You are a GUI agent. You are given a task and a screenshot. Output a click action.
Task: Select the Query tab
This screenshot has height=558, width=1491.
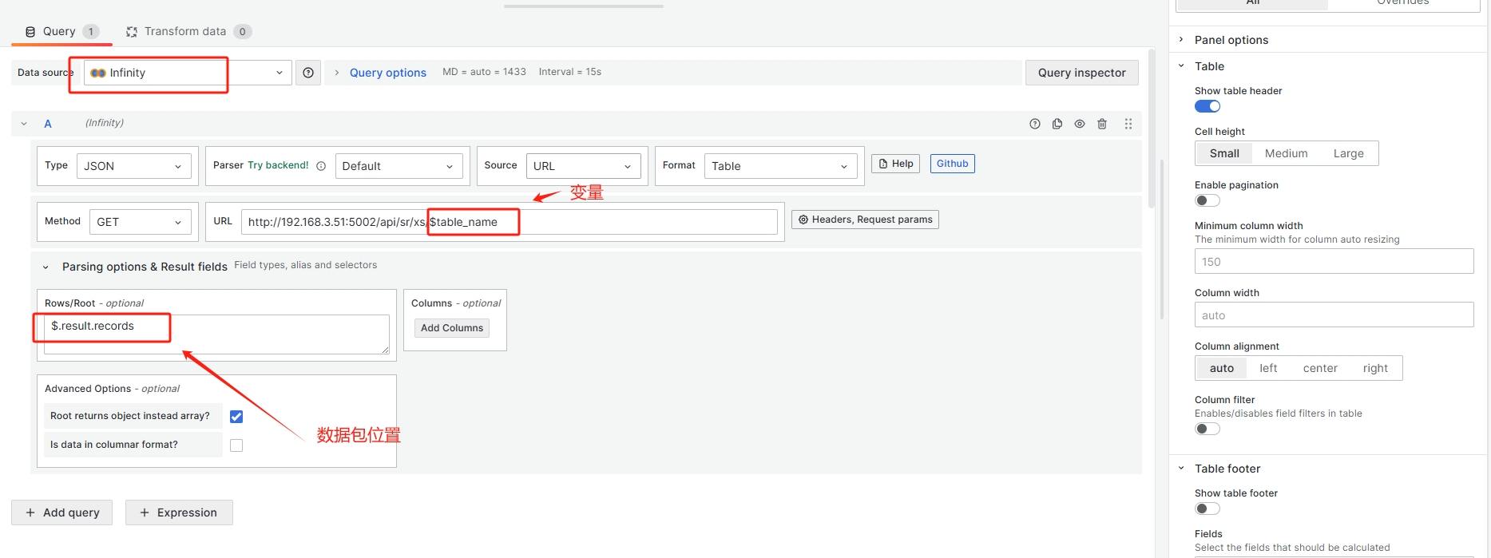point(59,31)
